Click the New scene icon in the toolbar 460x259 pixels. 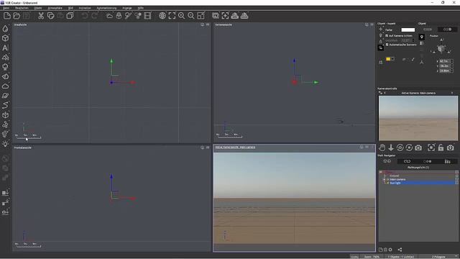click(x=7, y=16)
